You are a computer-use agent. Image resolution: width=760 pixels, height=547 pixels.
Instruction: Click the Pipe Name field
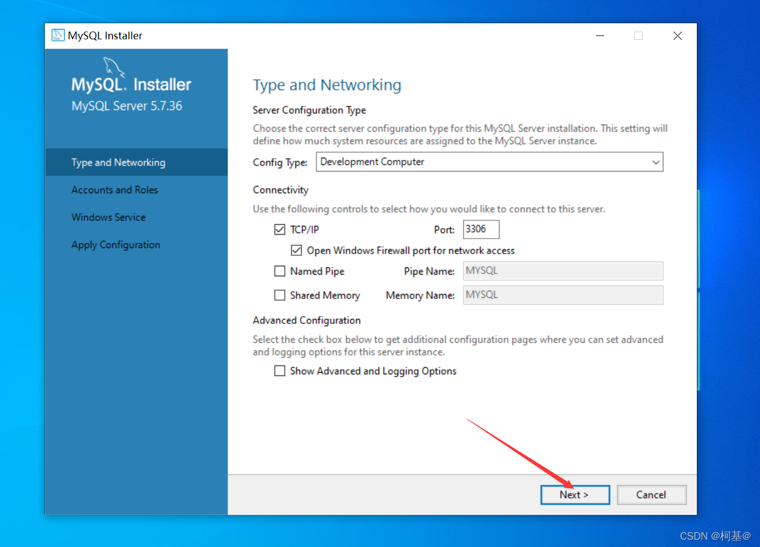563,271
